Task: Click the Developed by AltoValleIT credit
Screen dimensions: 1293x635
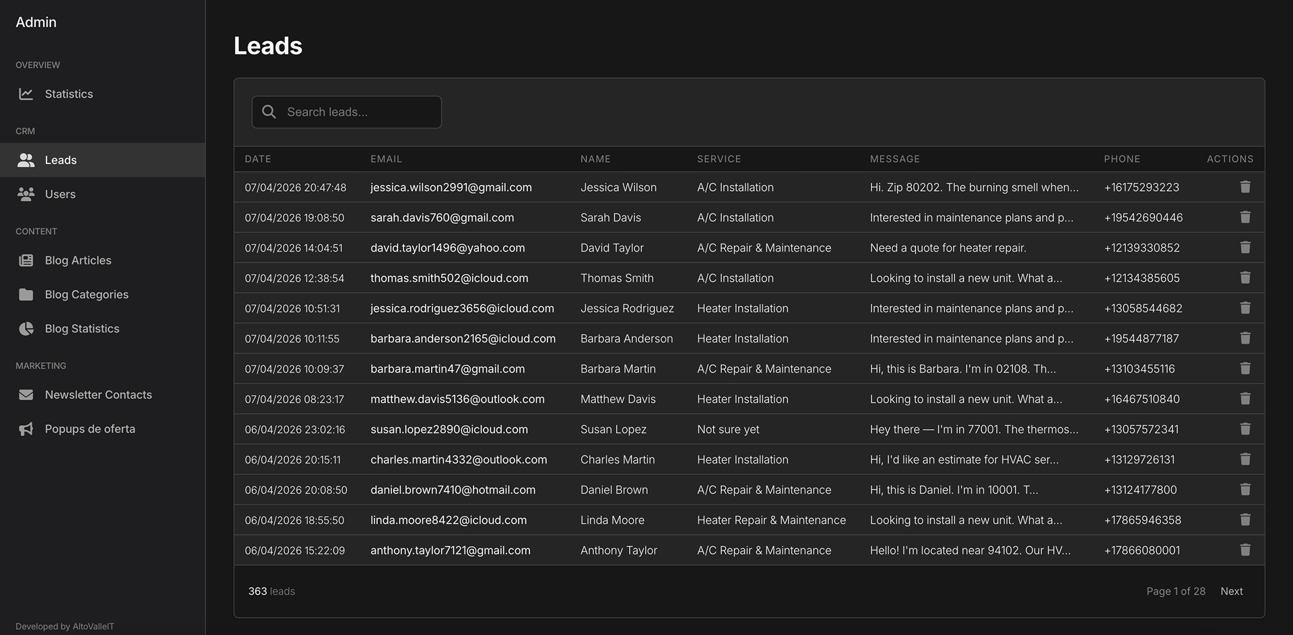Action: tap(65, 626)
